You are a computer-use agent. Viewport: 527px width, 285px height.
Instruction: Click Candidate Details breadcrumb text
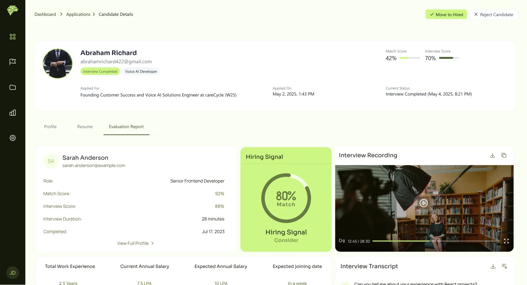coord(116,14)
